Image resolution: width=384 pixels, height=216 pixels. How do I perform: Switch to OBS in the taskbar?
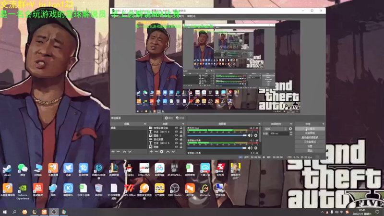click(54, 212)
